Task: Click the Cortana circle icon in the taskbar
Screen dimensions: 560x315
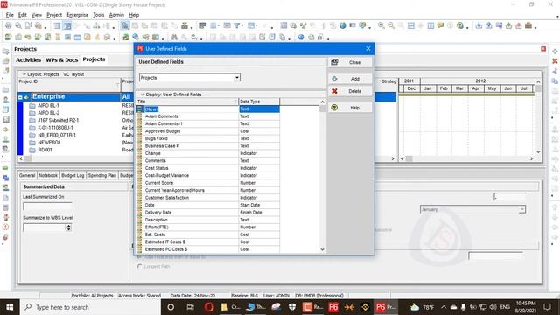Action: coord(171,307)
